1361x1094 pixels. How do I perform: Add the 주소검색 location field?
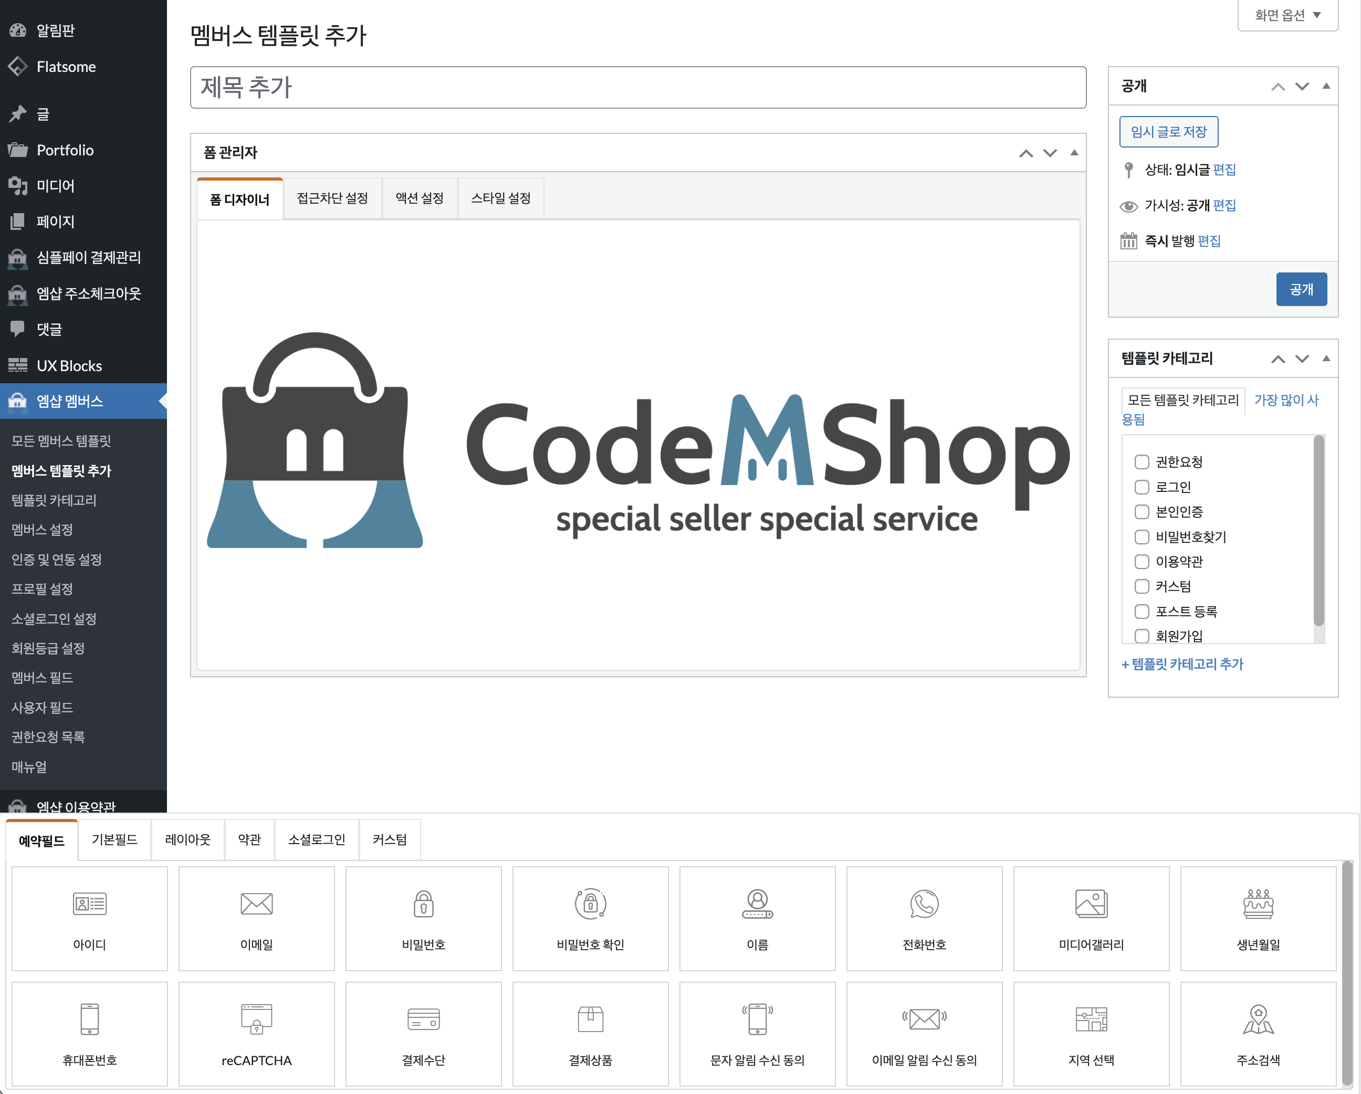click(x=1258, y=1034)
